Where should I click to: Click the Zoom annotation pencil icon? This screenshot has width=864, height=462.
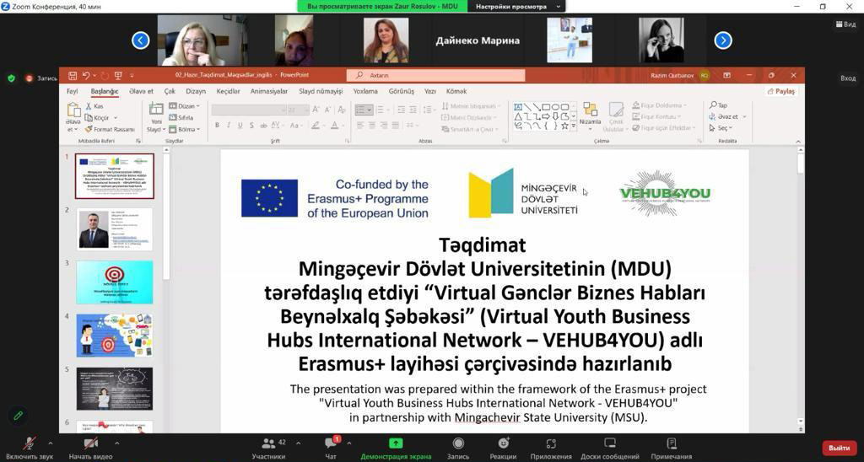pyautogui.click(x=19, y=416)
